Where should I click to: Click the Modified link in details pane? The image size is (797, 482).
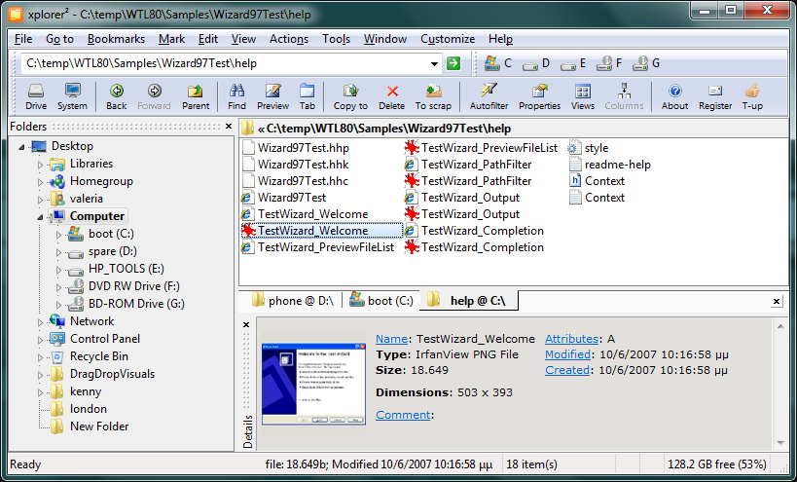567,354
